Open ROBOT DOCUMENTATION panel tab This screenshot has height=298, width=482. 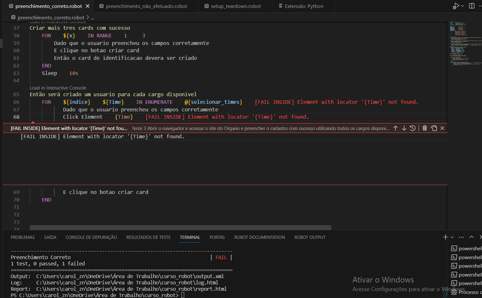(x=260, y=237)
